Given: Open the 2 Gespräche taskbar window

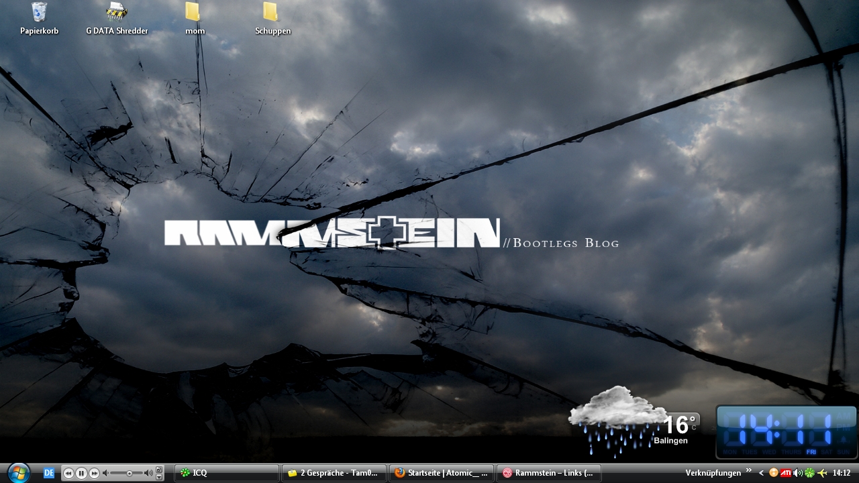Looking at the screenshot, I should 334,473.
